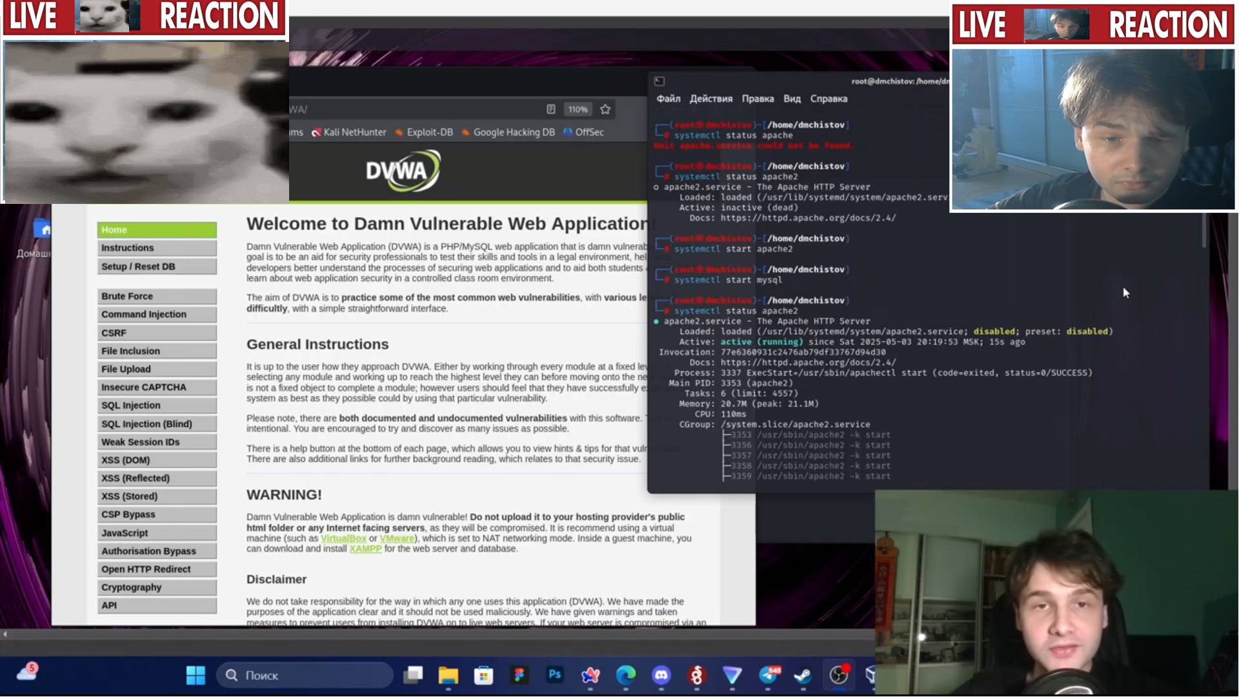Click the 110% zoom level indicator
Image resolution: width=1239 pixels, height=697 pixels.
(x=578, y=110)
